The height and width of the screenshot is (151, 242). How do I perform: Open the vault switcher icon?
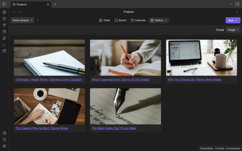(x=4, y=133)
